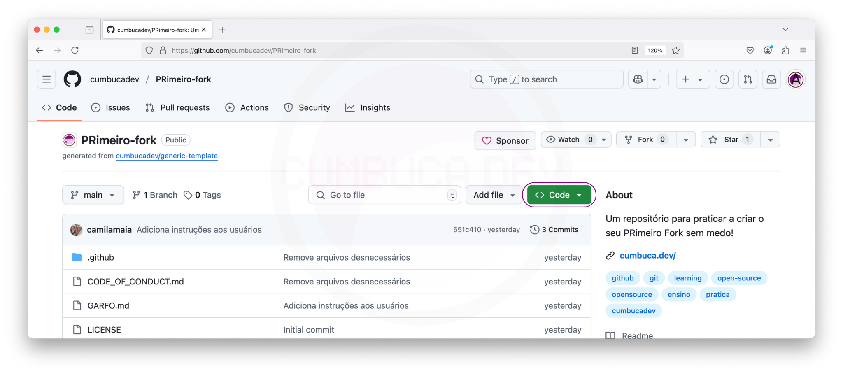Open the Copilot chat icon

(638, 79)
